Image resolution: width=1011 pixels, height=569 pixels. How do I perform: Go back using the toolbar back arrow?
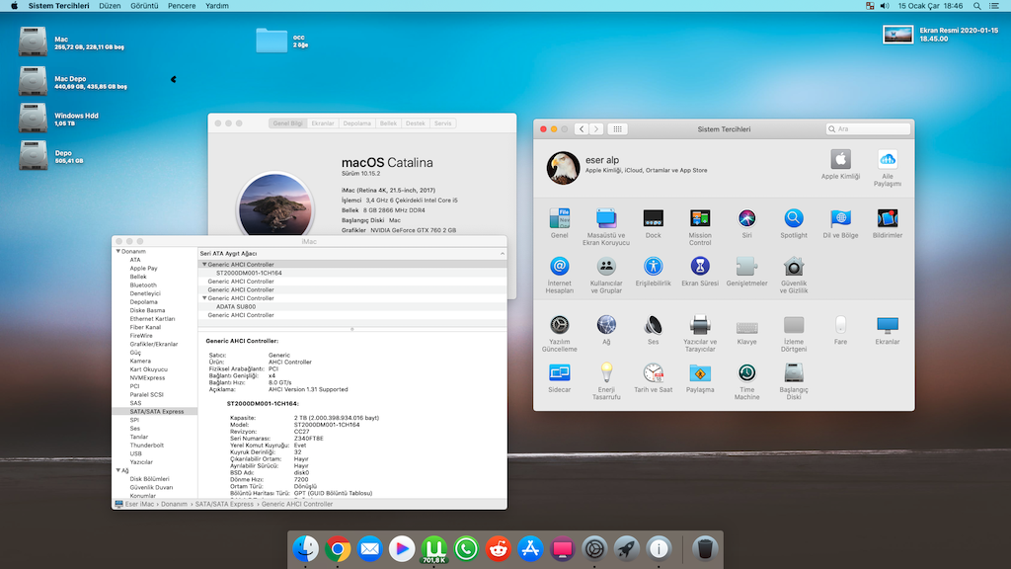(582, 129)
